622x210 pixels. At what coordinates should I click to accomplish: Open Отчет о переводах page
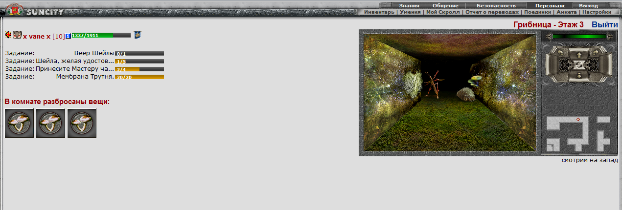[492, 12]
